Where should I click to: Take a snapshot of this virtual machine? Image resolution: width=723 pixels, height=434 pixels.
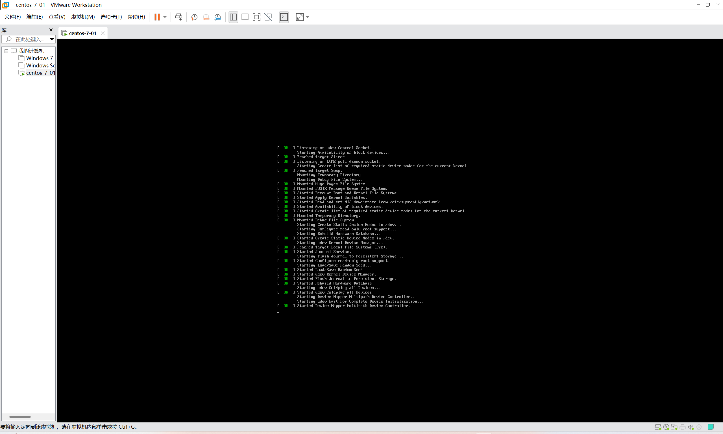[194, 17]
